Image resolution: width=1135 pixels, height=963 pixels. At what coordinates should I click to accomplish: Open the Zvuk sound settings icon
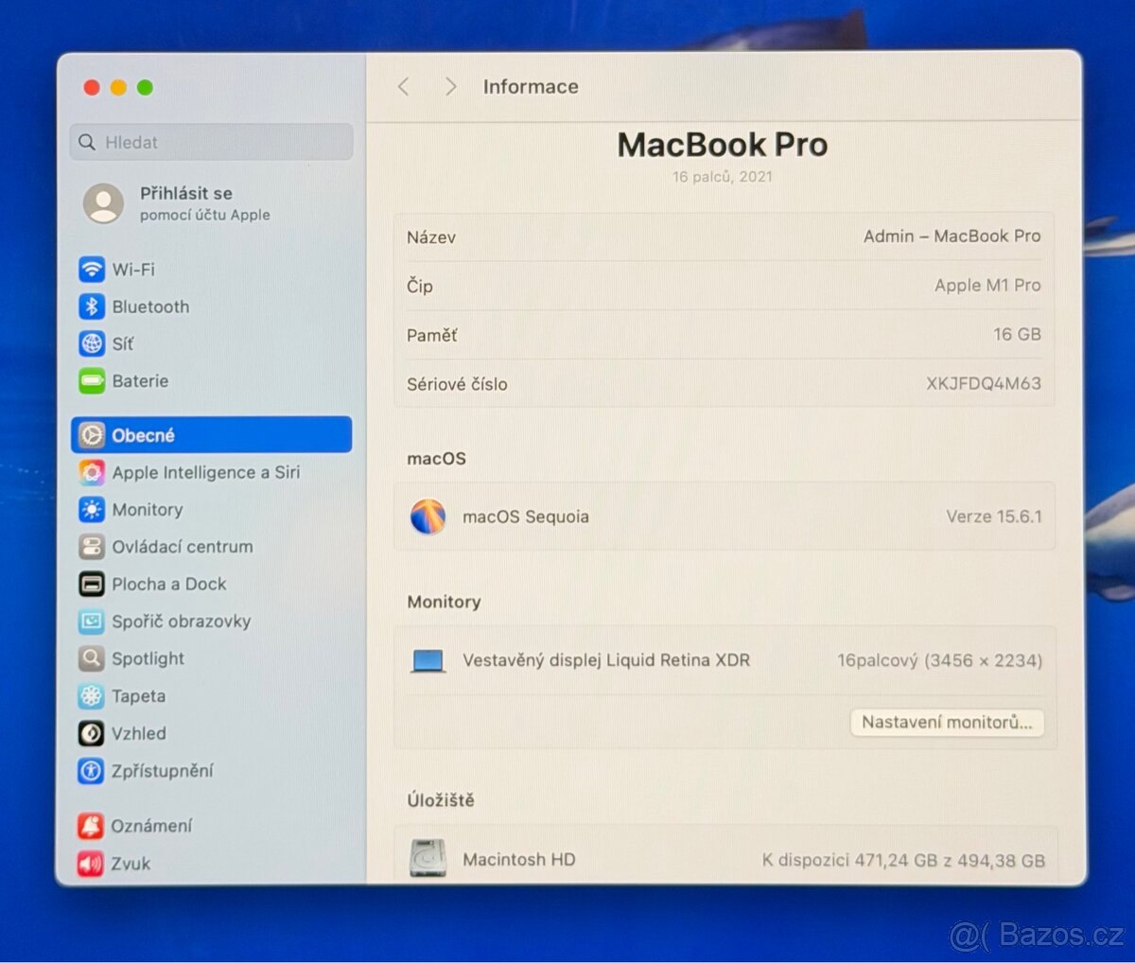(x=91, y=864)
